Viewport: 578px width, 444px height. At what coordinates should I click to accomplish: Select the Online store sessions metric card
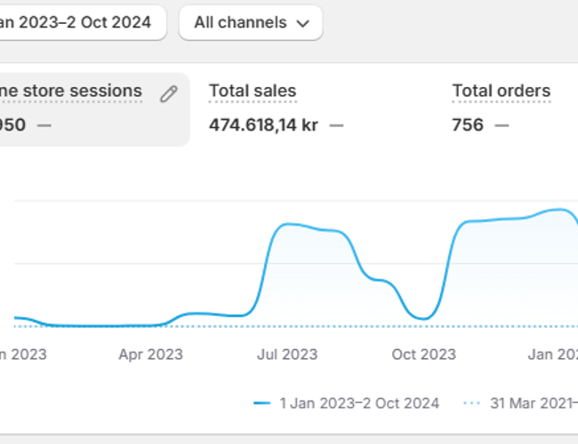tap(89, 108)
